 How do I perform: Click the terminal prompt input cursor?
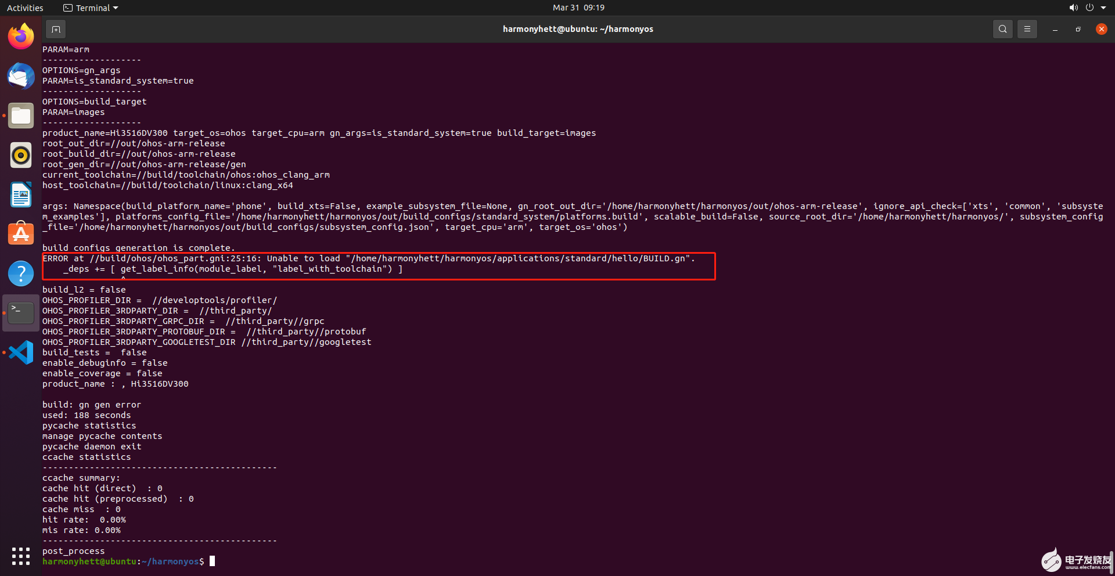tap(212, 561)
